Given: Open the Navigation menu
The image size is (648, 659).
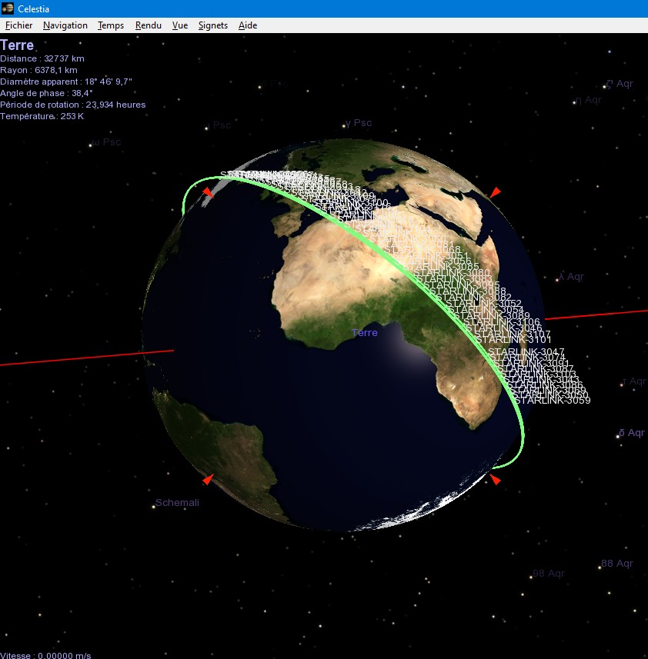Looking at the screenshot, I should point(65,25).
